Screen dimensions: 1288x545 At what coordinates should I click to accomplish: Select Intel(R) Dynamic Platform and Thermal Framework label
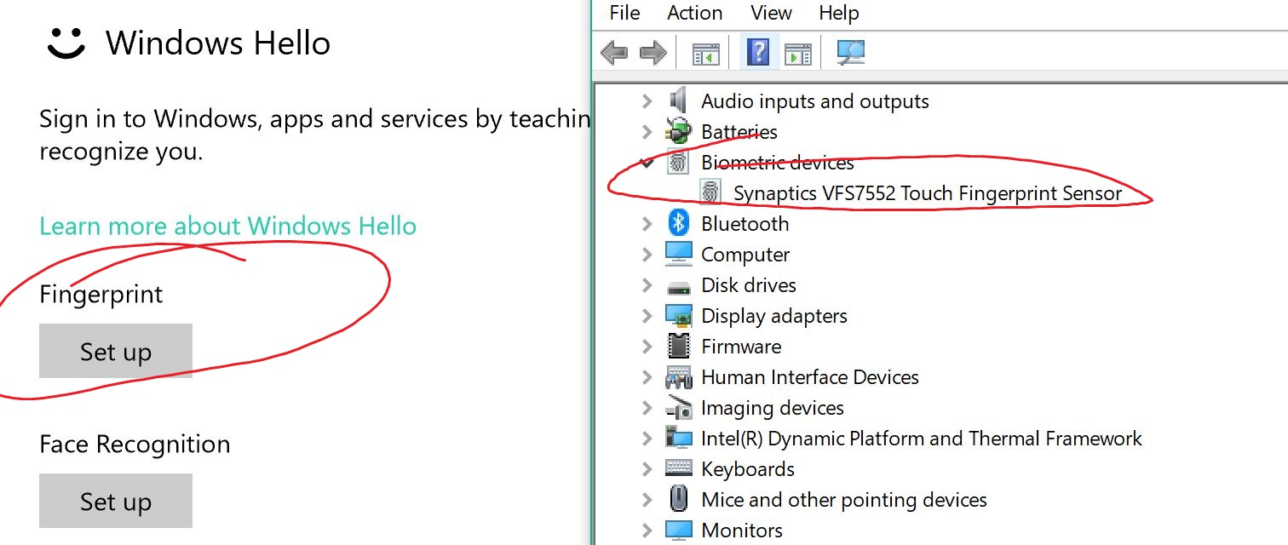pyautogui.click(x=921, y=439)
